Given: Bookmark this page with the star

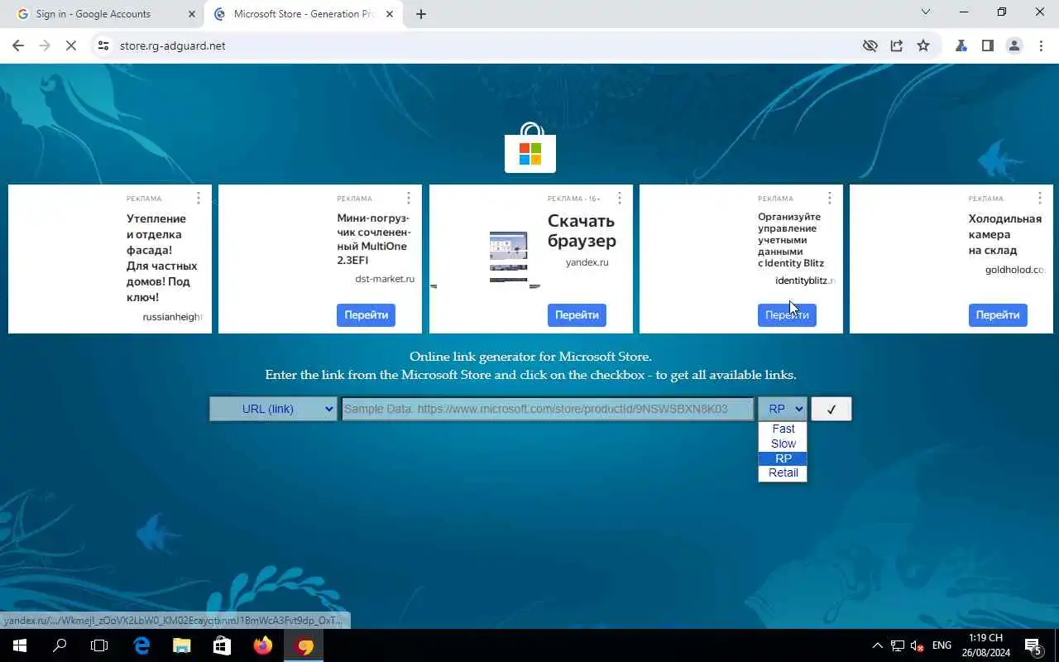Looking at the screenshot, I should 923,46.
